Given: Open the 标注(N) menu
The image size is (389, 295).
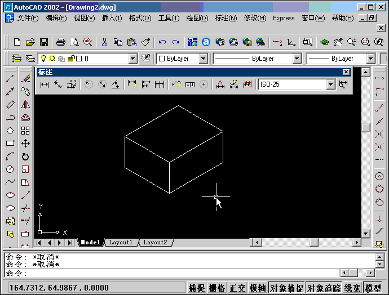Looking at the screenshot, I should pyautogui.click(x=226, y=18).
